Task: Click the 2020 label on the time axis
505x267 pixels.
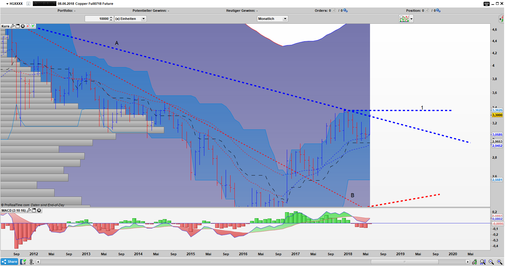Action: click(453, 254)
